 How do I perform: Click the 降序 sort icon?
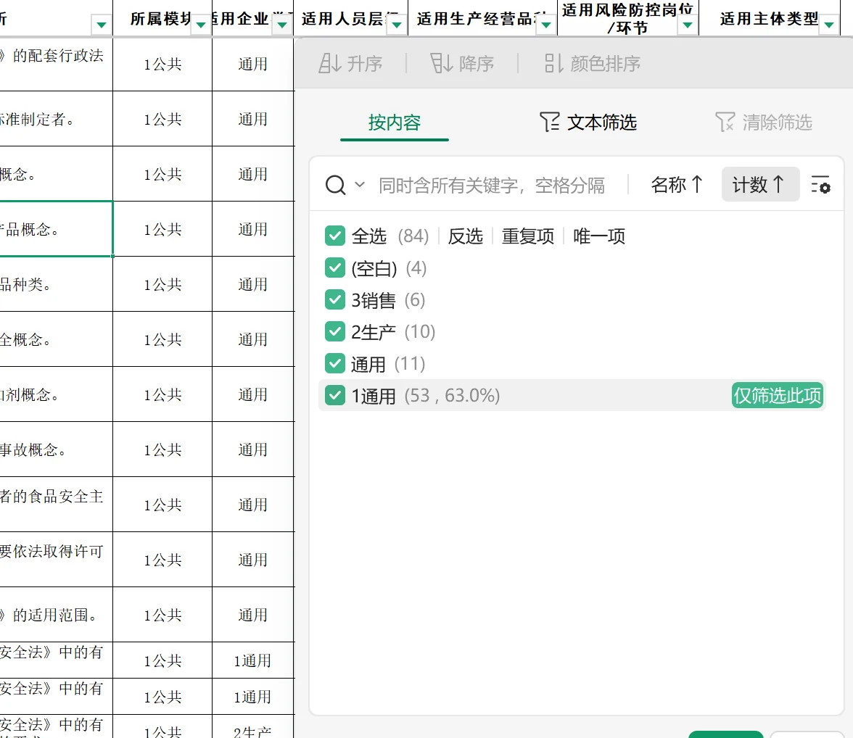441,63
